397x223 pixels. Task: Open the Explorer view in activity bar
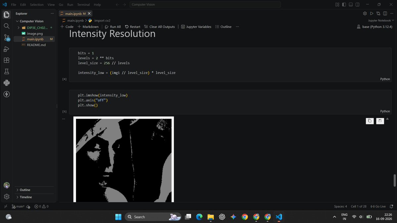7,15
